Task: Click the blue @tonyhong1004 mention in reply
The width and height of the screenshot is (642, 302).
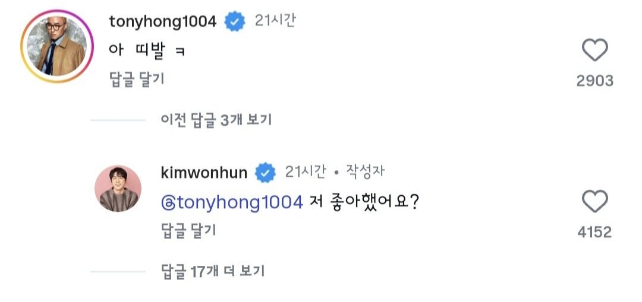Action: [x=232, y=202]
